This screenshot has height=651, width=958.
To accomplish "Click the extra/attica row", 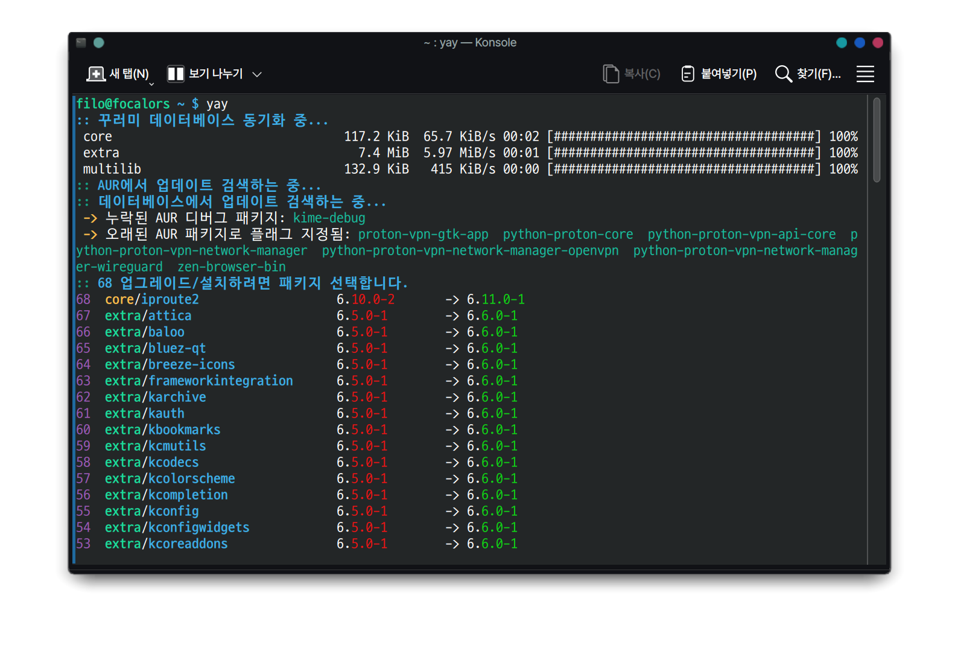I will coord(297,316).
